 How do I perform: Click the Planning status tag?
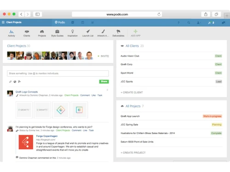point(217,125)
